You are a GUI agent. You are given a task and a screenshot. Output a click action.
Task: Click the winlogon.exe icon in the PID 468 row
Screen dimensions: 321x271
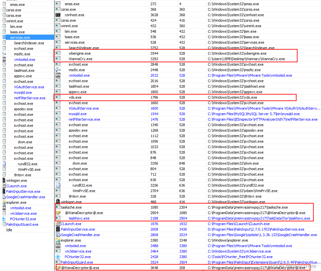coord(58,201)
